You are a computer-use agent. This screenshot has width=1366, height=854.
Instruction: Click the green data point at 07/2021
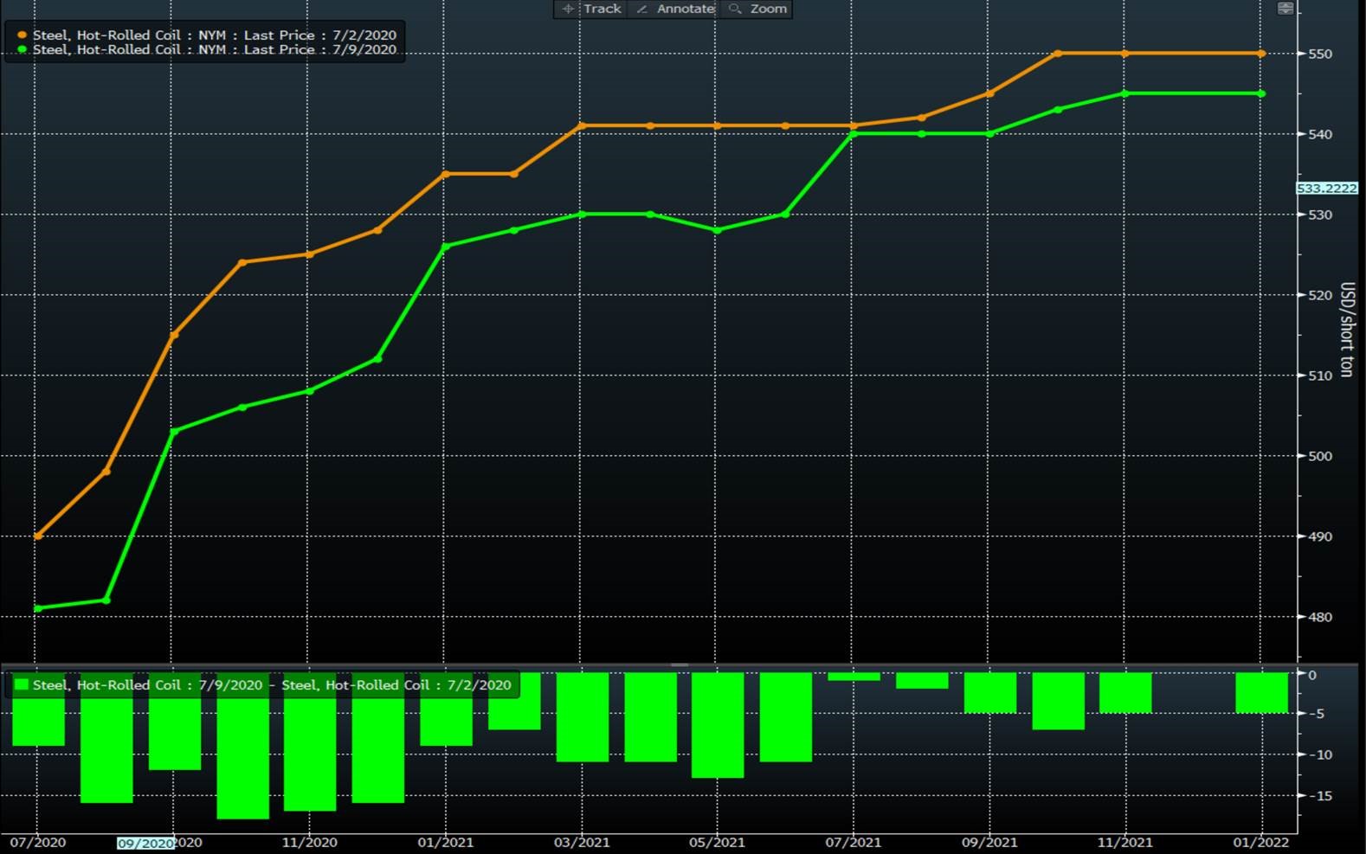coord(854,134)
